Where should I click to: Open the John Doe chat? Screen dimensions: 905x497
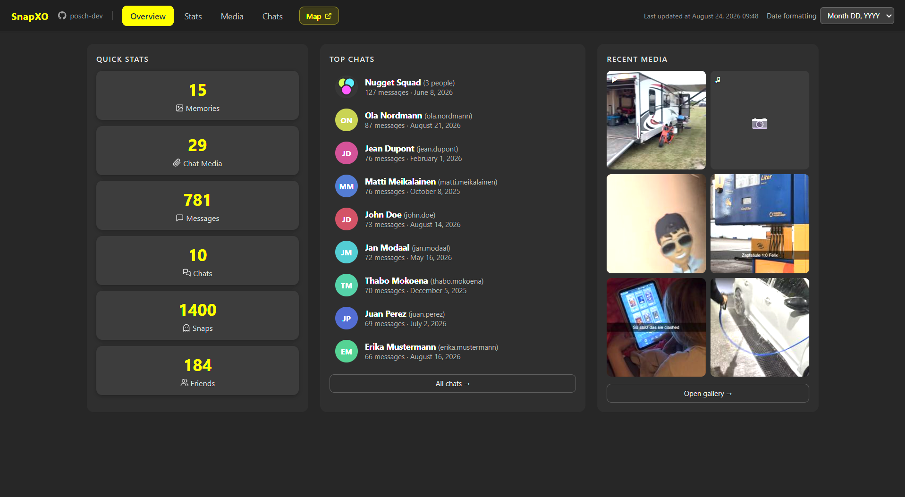[x=453, y=219]
